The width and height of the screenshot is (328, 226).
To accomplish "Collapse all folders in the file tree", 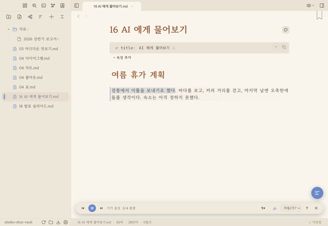I will 62,17.
